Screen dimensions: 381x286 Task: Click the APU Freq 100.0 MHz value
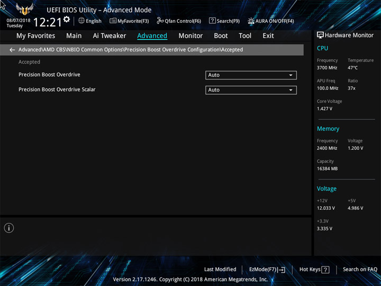(328, 88)
